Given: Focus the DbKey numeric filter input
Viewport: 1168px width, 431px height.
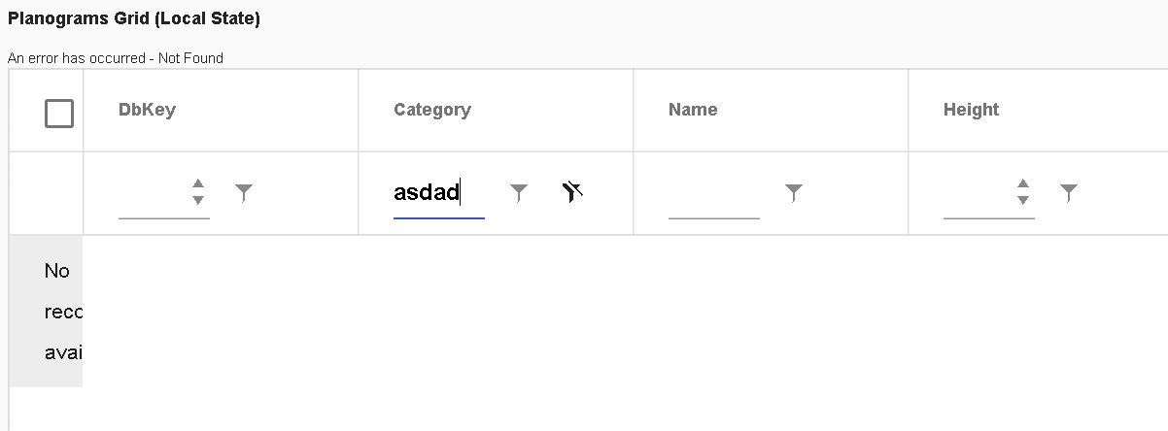Looking at the screenshot, I should [x=151, y=193].
